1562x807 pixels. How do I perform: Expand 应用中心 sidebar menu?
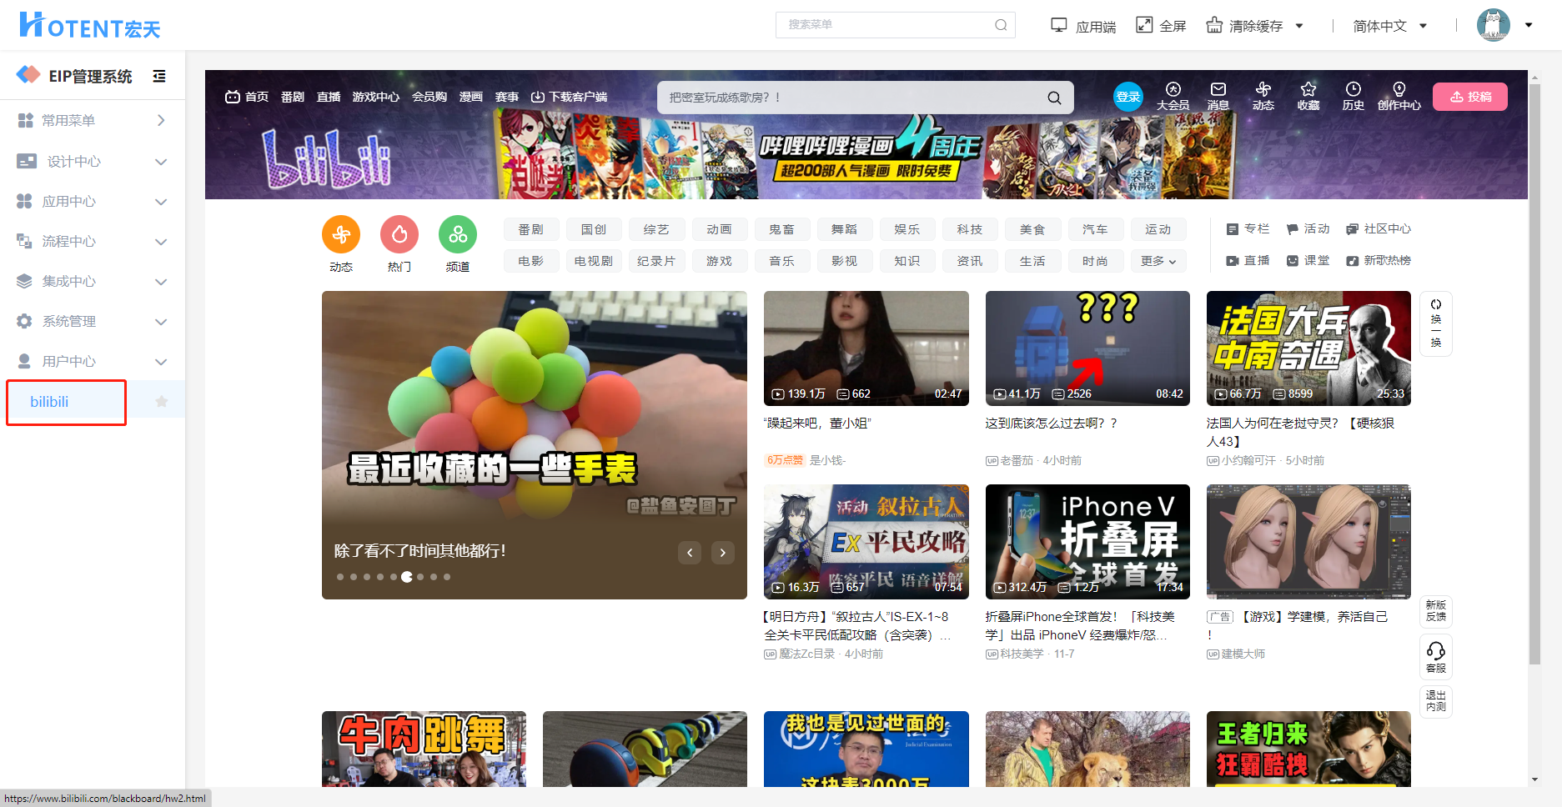click(93, 201)
